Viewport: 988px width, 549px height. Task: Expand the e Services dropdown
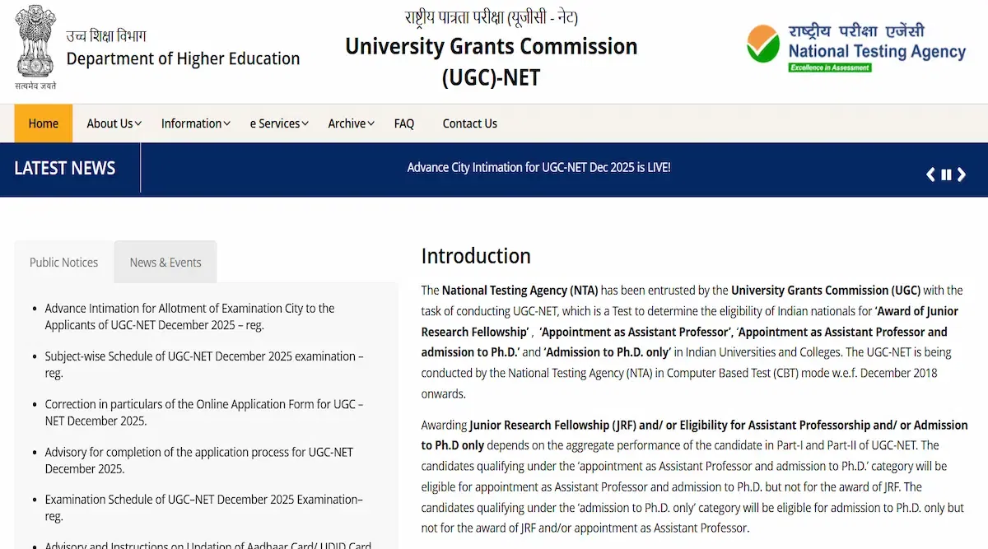pos(278,123)
